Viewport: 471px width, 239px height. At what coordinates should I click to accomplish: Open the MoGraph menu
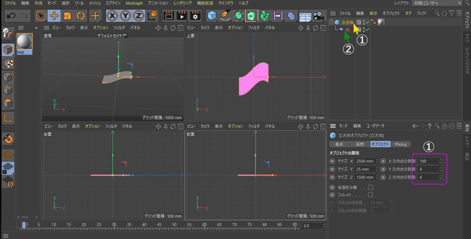click(x=134, y=3)
